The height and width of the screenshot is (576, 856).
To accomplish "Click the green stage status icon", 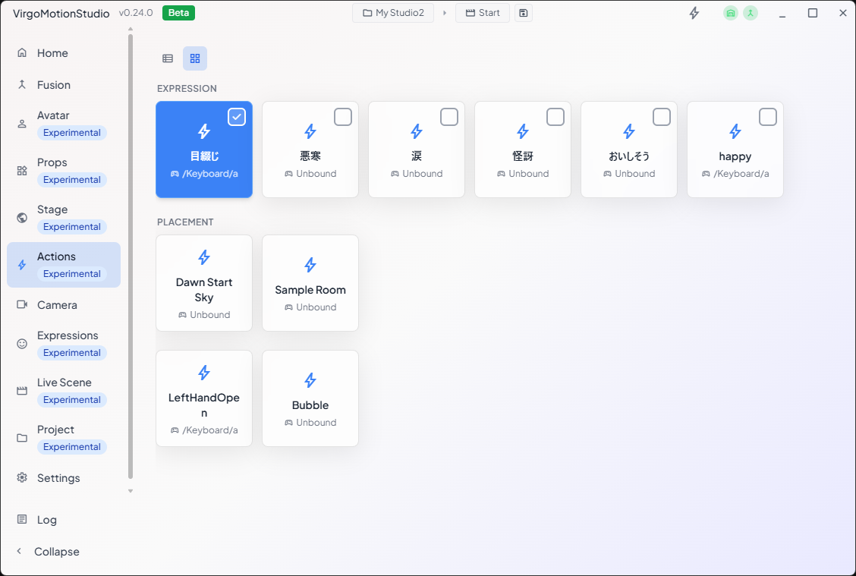I will tap(731, 13).
